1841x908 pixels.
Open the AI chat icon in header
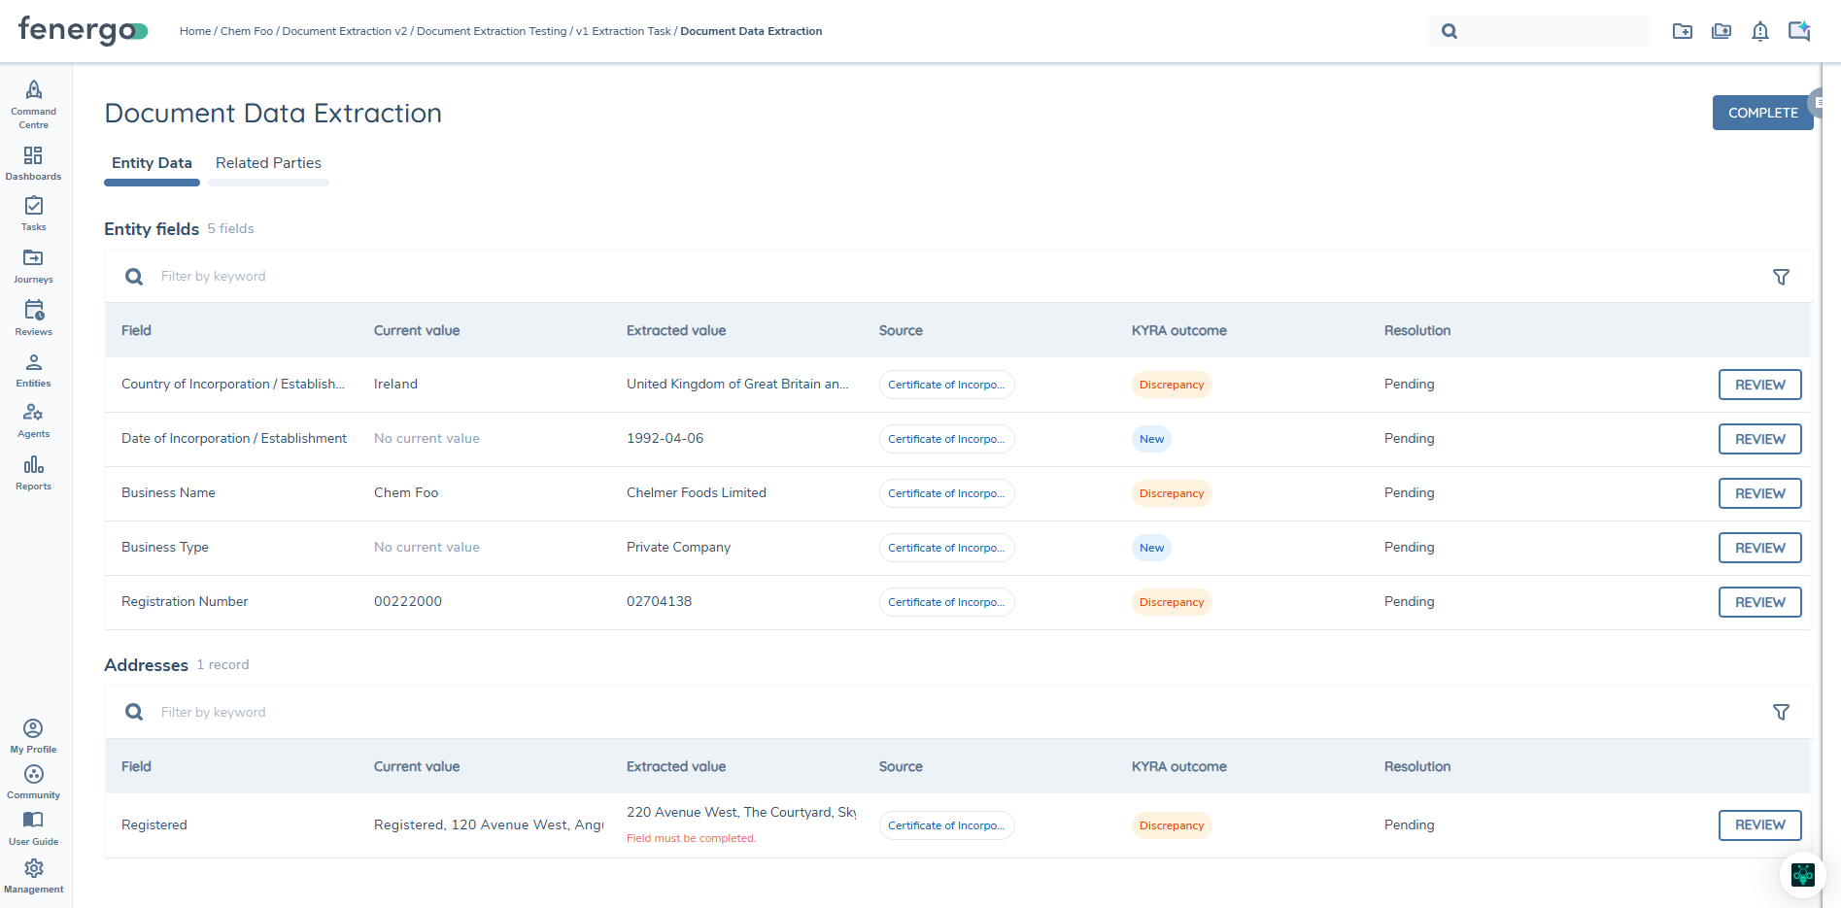(x=1799, y=31)
